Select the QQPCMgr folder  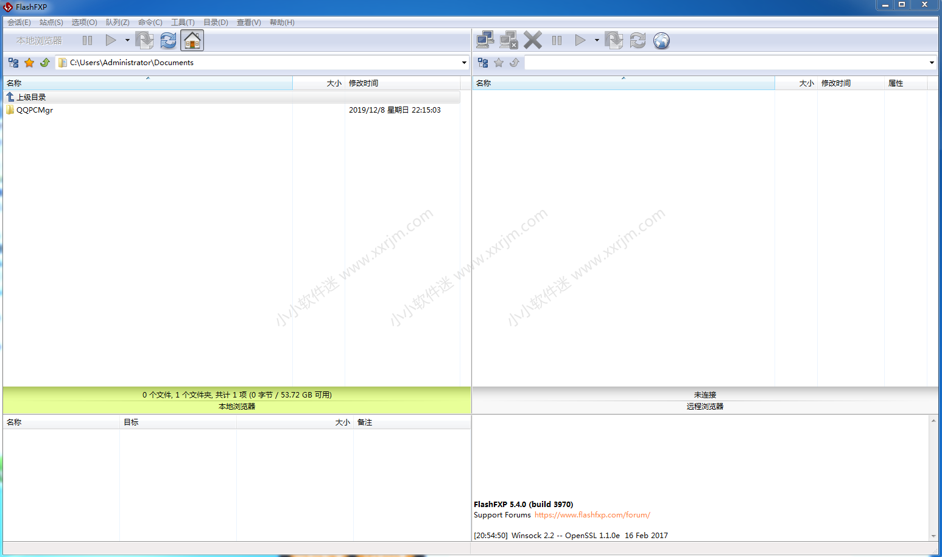[35, 110]
